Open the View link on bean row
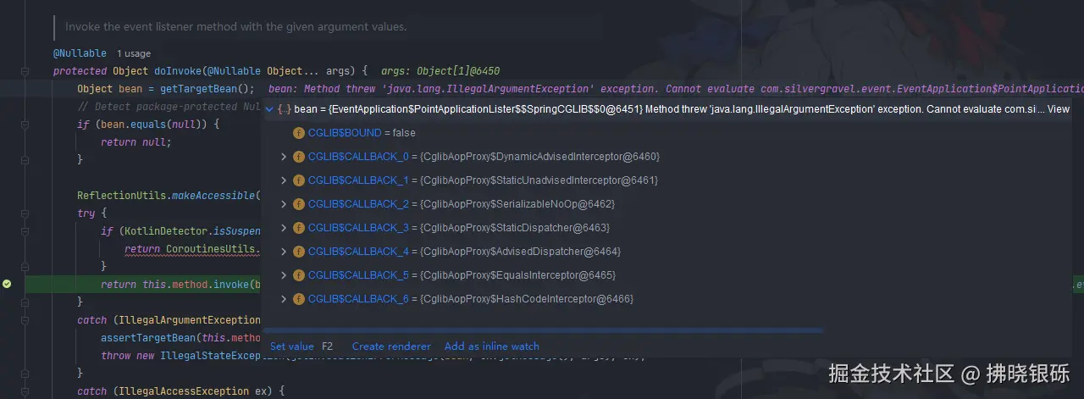The width and height of the screenshot is (1084, 399). pos(1059,109)
